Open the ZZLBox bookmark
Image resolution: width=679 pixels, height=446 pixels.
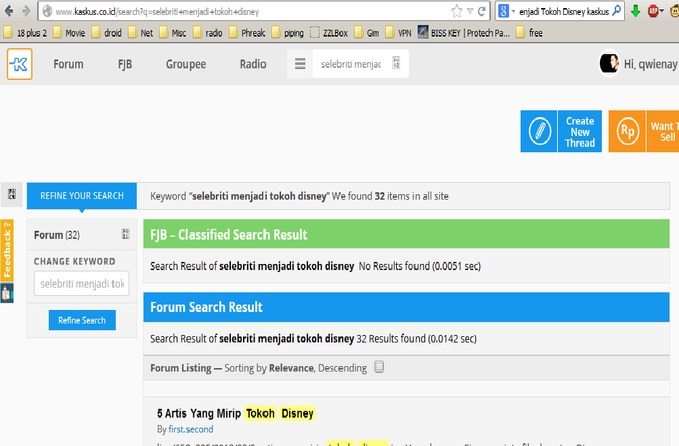click(329, 33)
